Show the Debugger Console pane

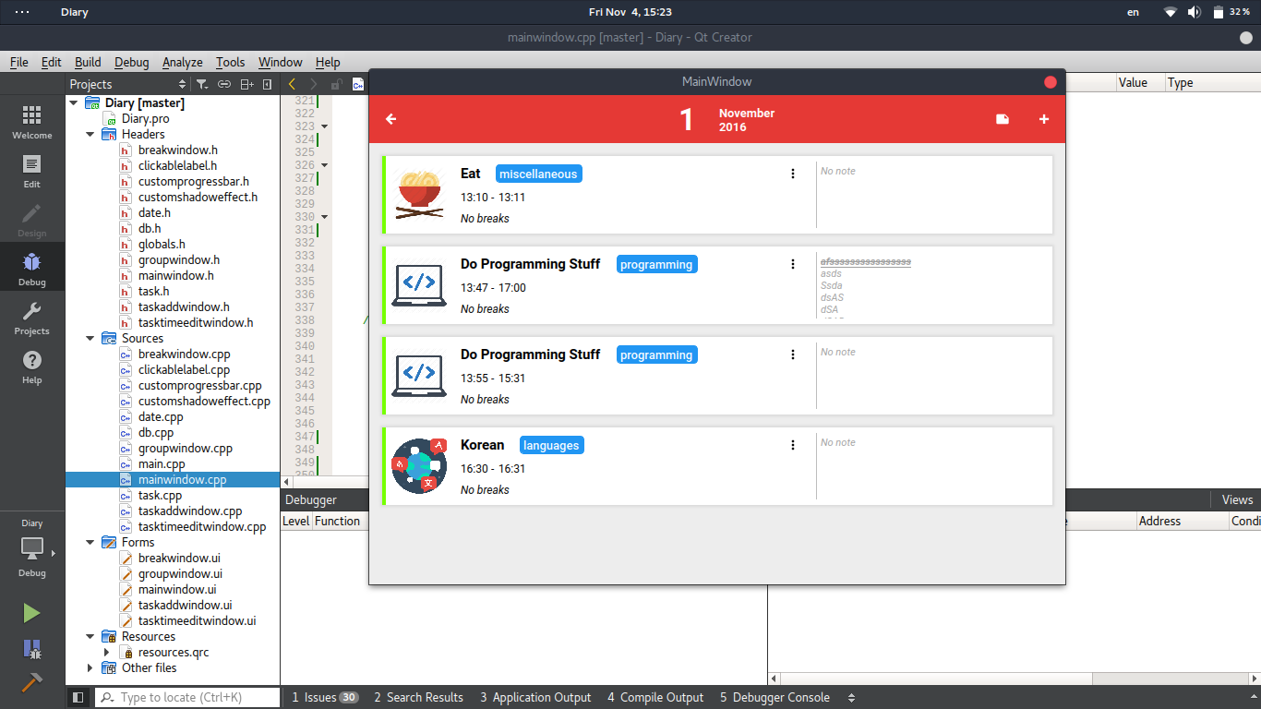point(775,698)
